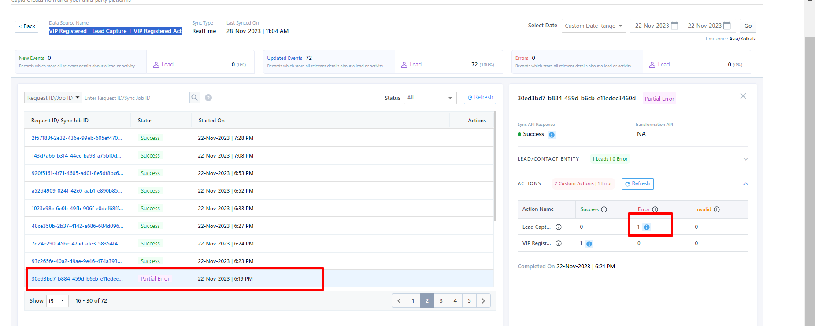The width and height of the screenshot is (815, 326).
Task: Click the Enter Request ID/Sync Job ID field
Action: coord(136,98)
